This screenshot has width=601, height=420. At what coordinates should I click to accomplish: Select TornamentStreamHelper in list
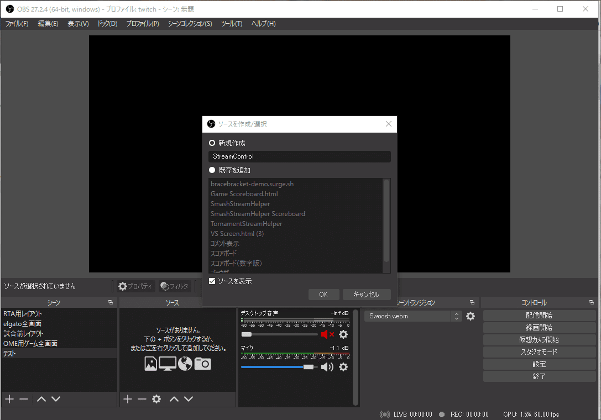296,224
